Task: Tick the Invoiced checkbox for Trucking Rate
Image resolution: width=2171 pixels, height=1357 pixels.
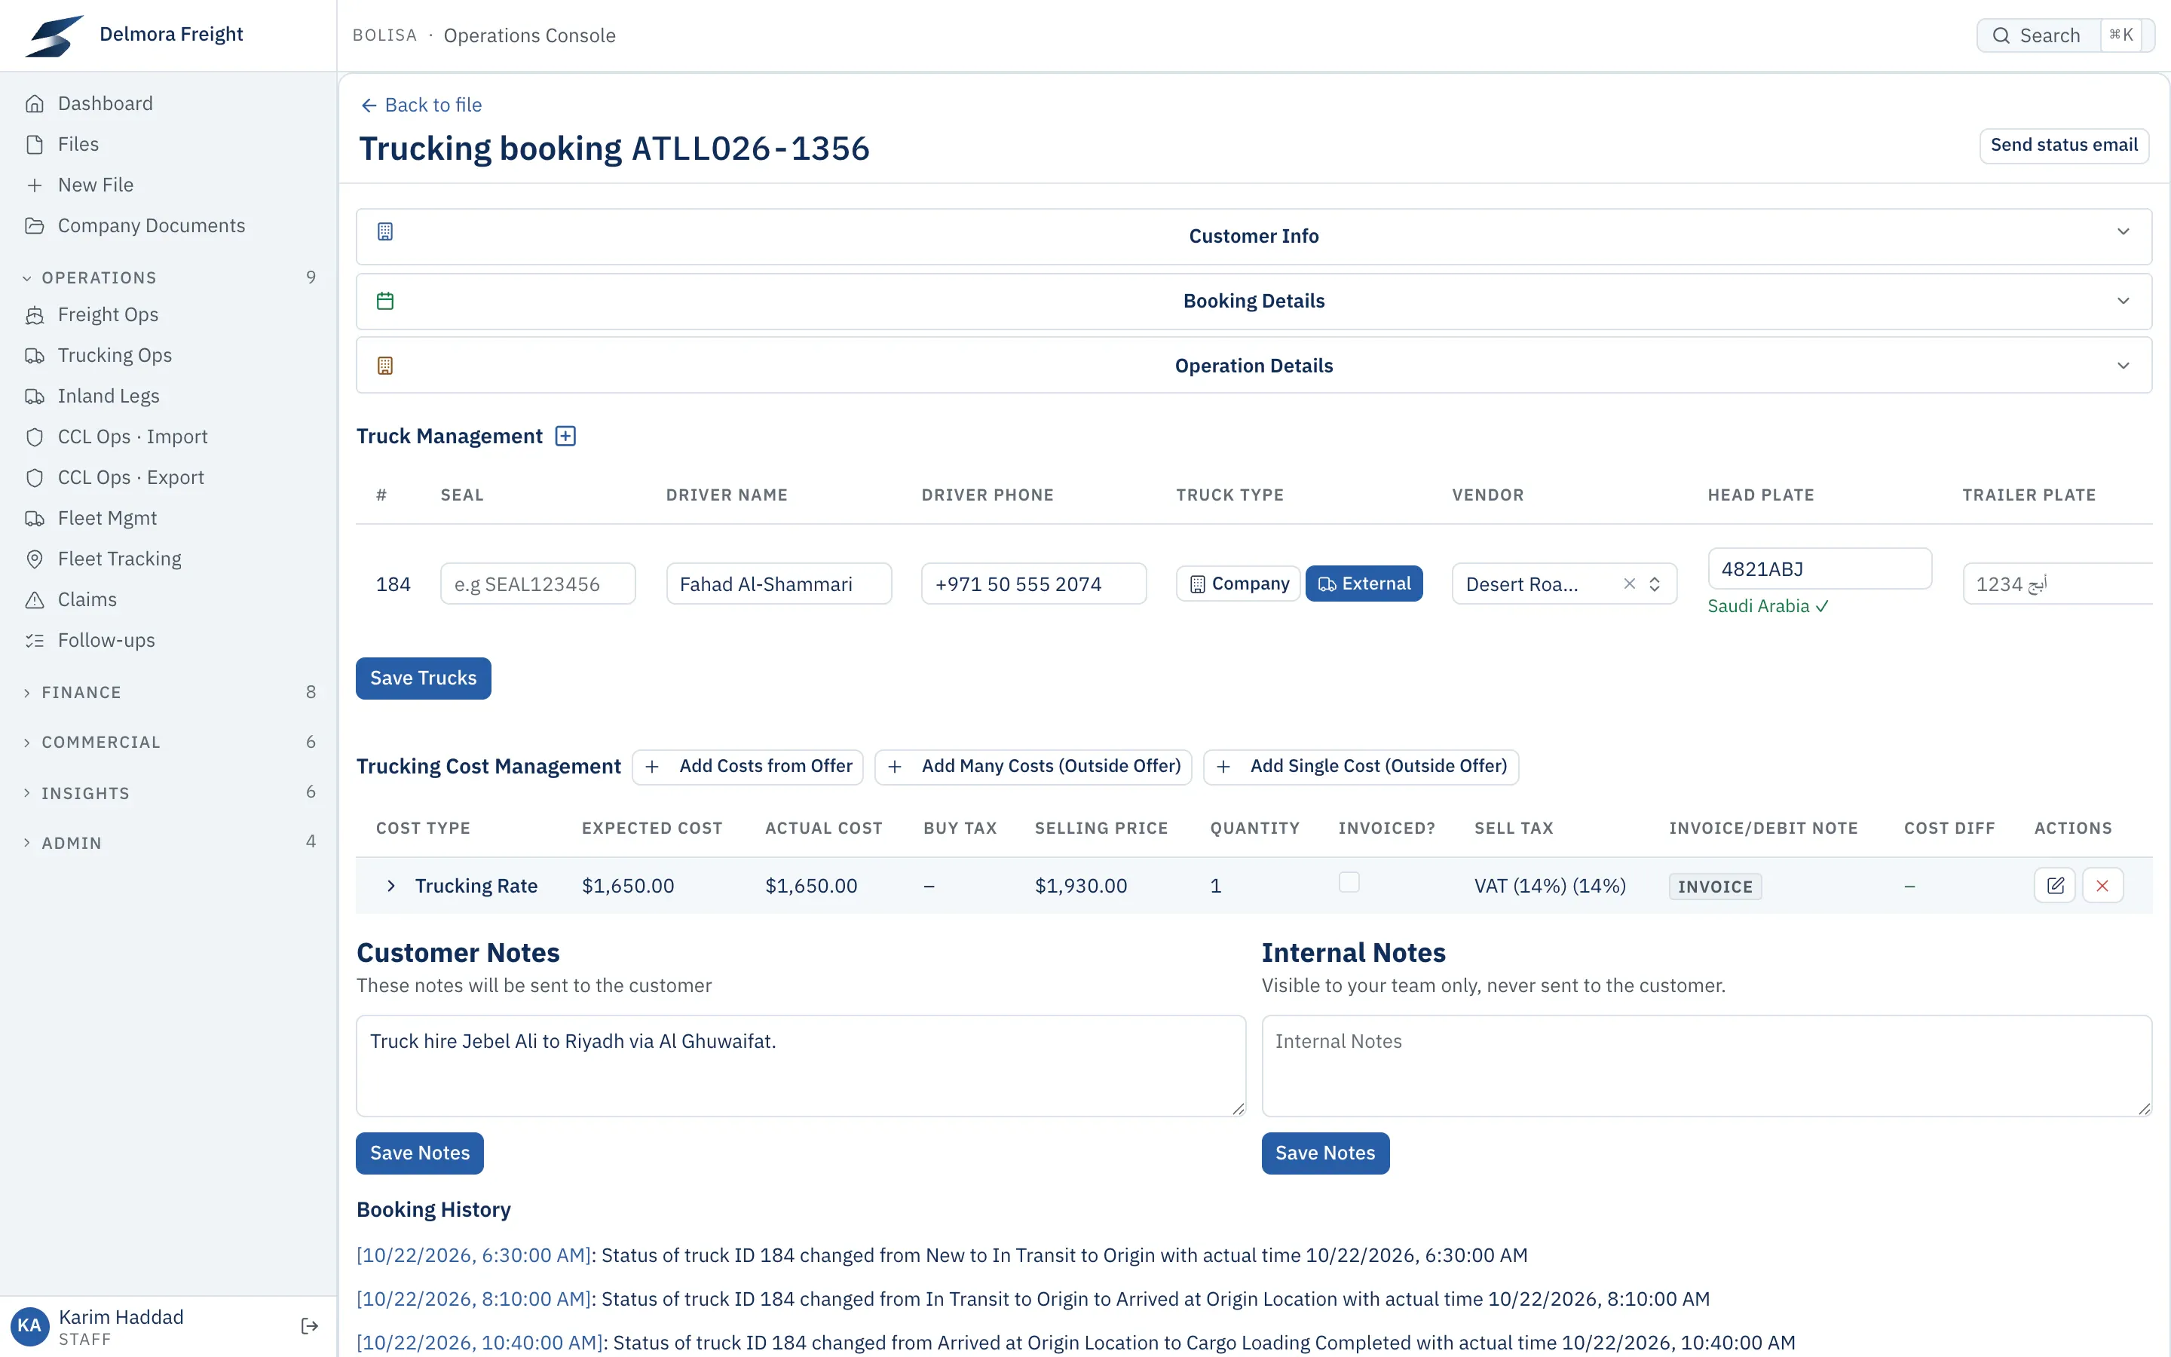Action: tap(1349, 882)
